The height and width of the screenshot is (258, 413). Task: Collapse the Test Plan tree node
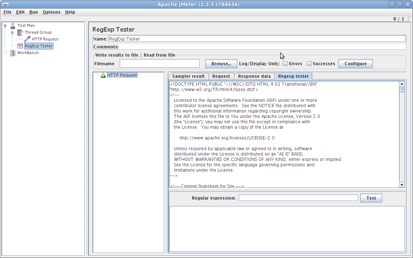(5, 26)
